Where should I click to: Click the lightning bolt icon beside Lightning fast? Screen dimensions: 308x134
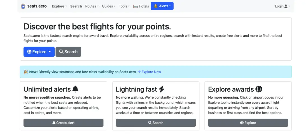pyautogui.click(x=162, y=89)
